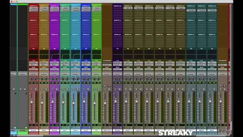Image resolution: width=243 pixels, height=137 pixels.
Task: Click SENDS A-E header on Drums track
Action: click(33, 35)
